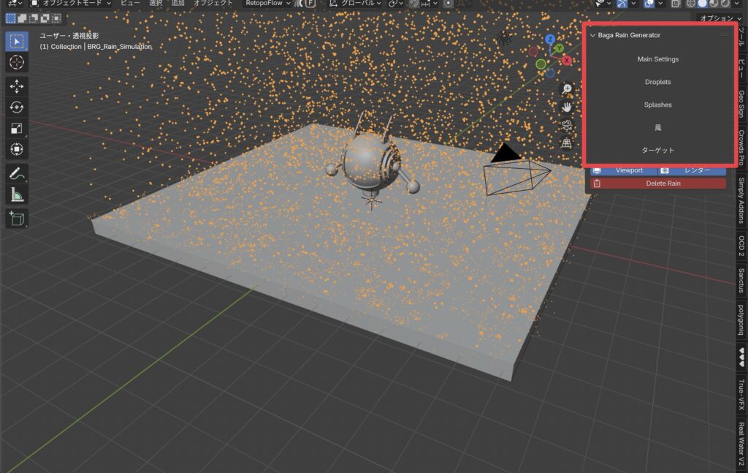Switch perspective/orthographic with grid icon
Image resolution: width=748 pixels, height=473 pixels.
coord(567,143)
